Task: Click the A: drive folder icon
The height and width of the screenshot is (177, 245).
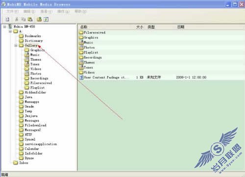Action: (16, 31)
